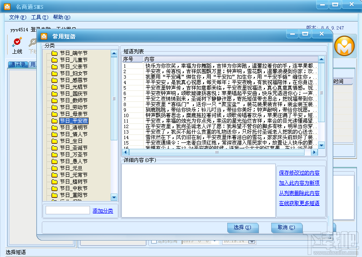
Task: Click the folder icon for 节日_端午节
Action: point(54,53)
